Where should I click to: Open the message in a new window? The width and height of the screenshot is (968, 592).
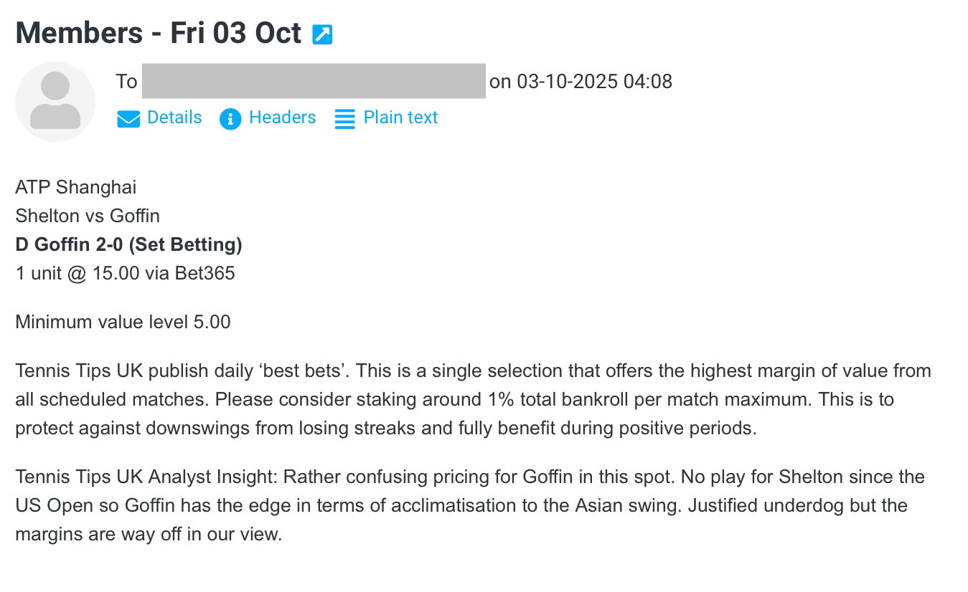click(322, 34)
